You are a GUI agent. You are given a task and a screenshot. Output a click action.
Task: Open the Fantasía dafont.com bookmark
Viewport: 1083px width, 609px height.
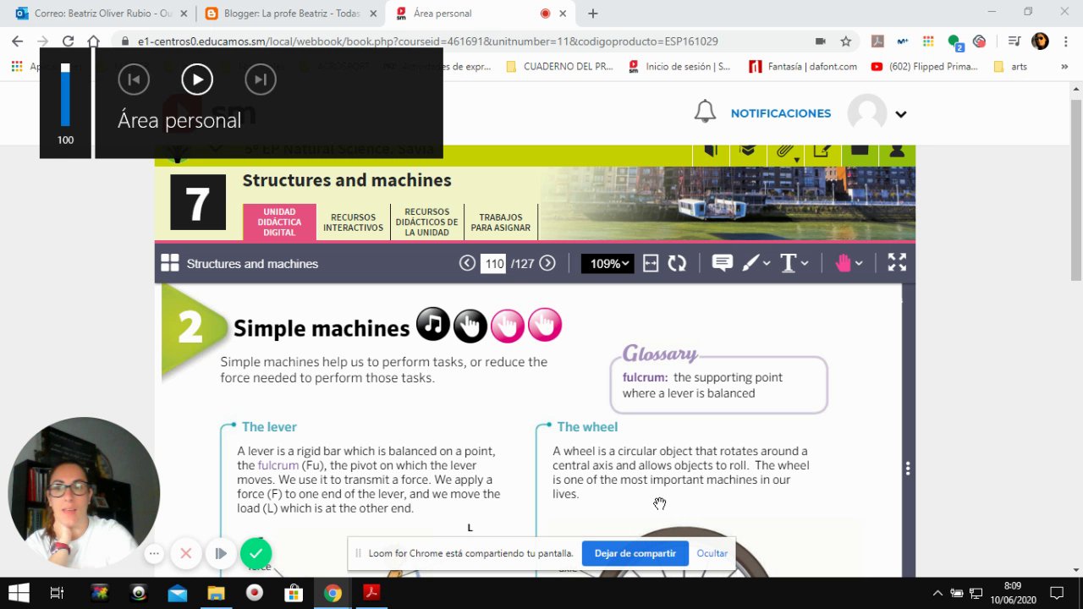(x=804, y=66)
